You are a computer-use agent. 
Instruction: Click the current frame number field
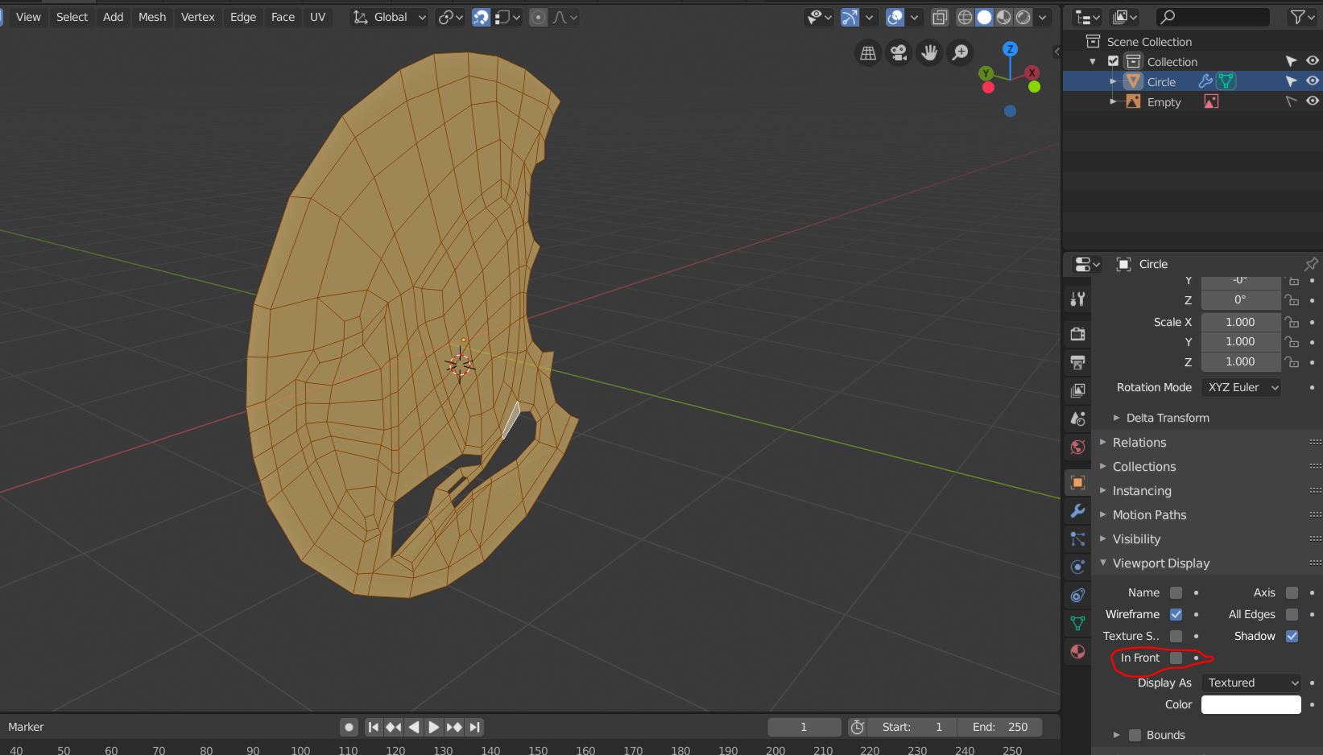803,726
